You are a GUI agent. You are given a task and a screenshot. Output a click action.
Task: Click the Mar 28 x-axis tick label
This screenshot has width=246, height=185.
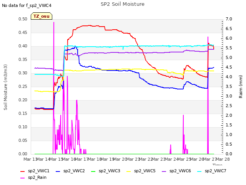[x=223, y=159]
